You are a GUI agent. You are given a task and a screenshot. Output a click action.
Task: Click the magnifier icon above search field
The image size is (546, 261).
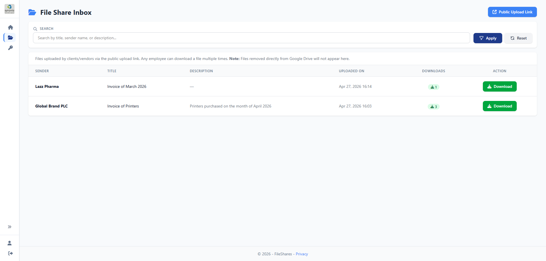click(x=35, y=29)
